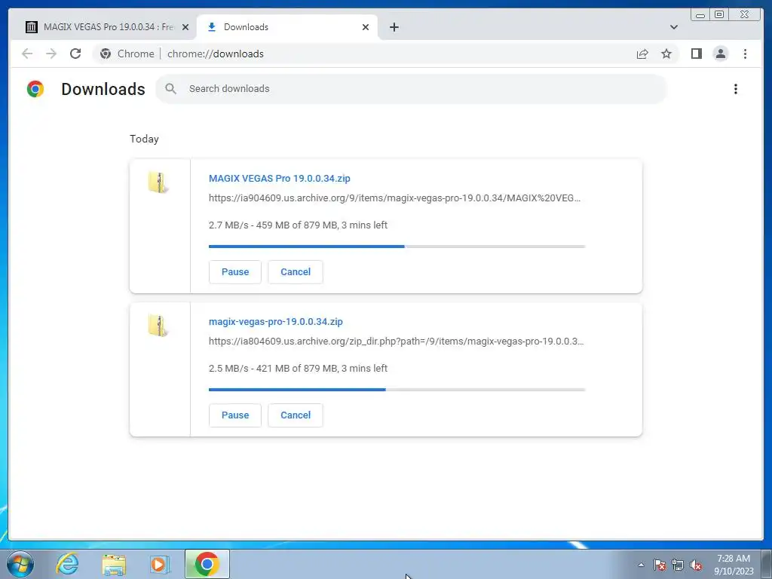
Task: Close the MAGIX VEGAS Pro tab
Action: pos(185,27)
